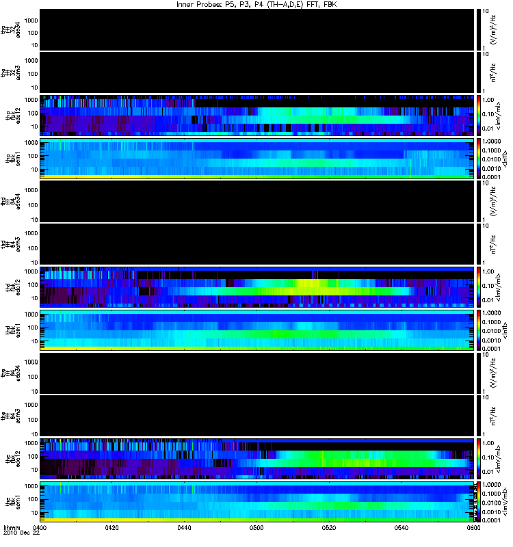This screenshot has width=513, height=547.
Task: Click the 1.0000 value on tha scm1 color scale
Action: [x=491, y=142]
